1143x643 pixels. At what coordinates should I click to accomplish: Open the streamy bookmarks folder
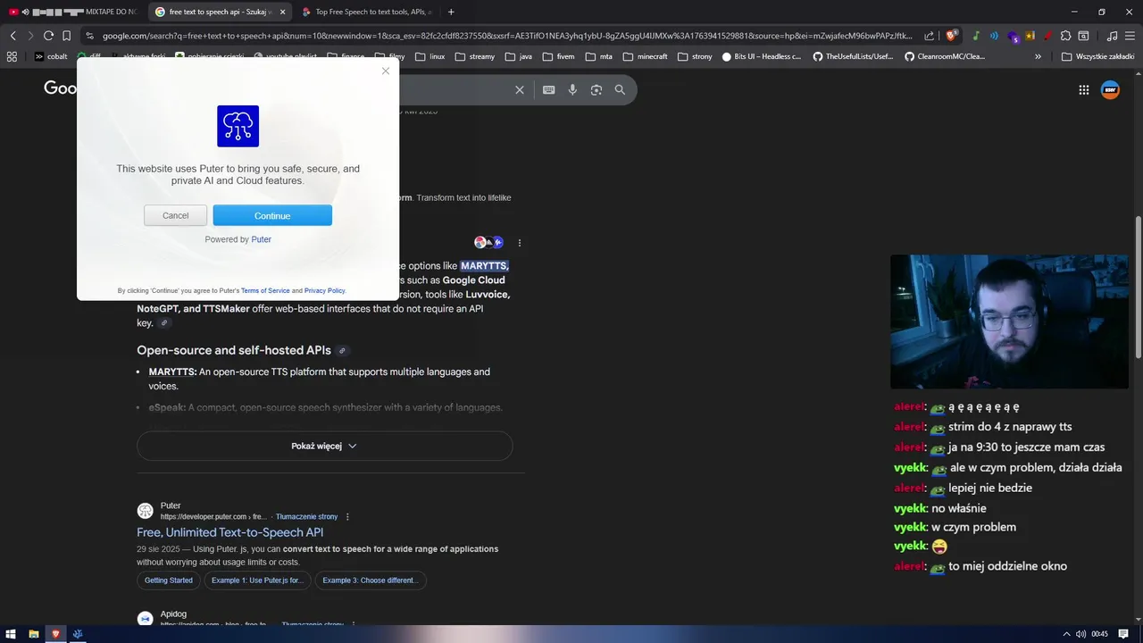click(x=474, y=56)
